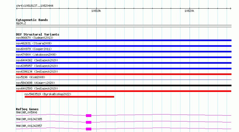239x132 pixels.
Task: Open the MAK|NM_001242957 transcript label
Action: (29, 126)
